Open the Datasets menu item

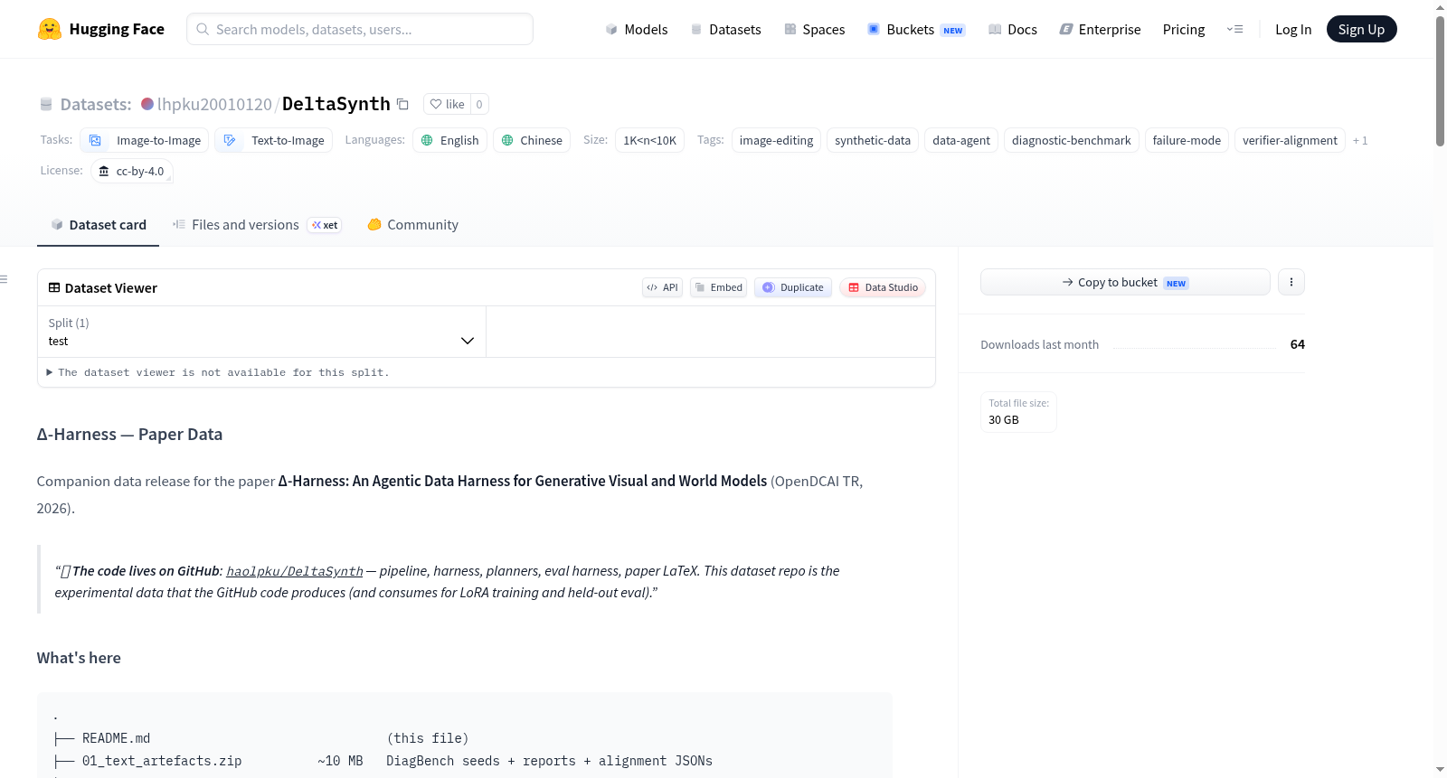coord(726,29)
